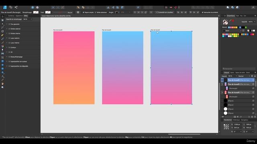Select the Hand view tool
Viewport: 257px width, 144px height.
pos(2,84)
